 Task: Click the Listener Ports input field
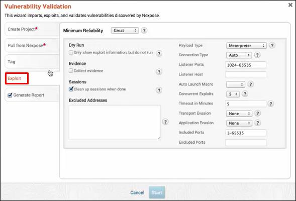(246, 65)
